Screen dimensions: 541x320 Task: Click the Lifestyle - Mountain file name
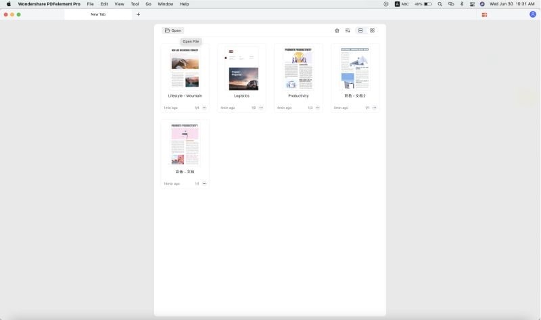[185, 96]
